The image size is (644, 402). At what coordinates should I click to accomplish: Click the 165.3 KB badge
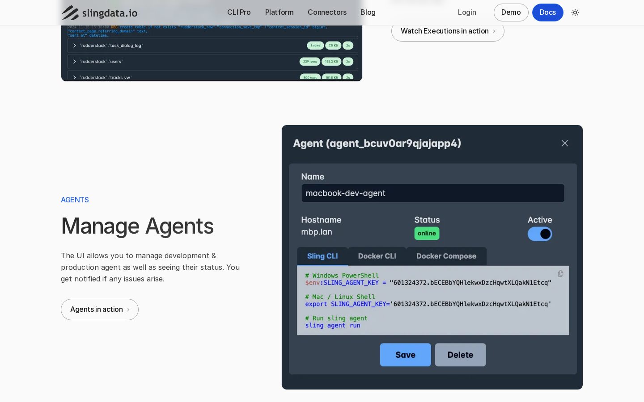[x=331, y=62]
